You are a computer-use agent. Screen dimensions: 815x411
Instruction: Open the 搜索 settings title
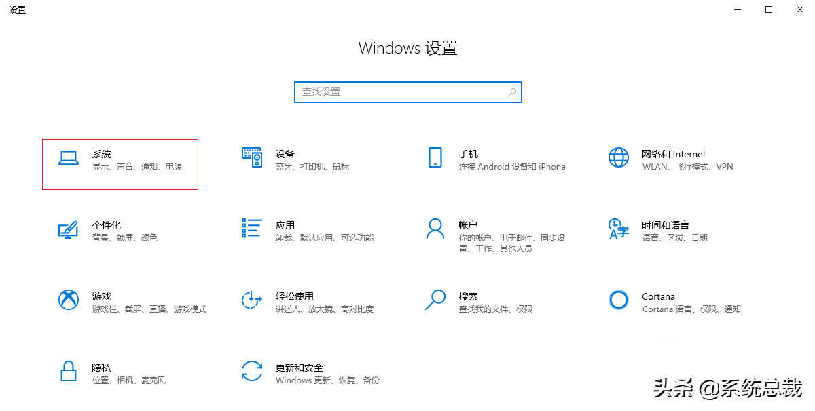pyautogui.click(x=469, y=296)
